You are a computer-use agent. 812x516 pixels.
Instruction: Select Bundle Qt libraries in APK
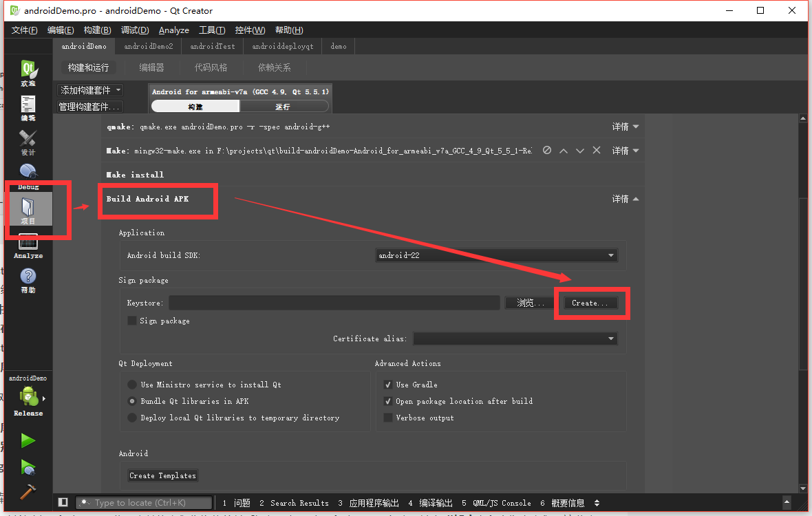point(132,401)
